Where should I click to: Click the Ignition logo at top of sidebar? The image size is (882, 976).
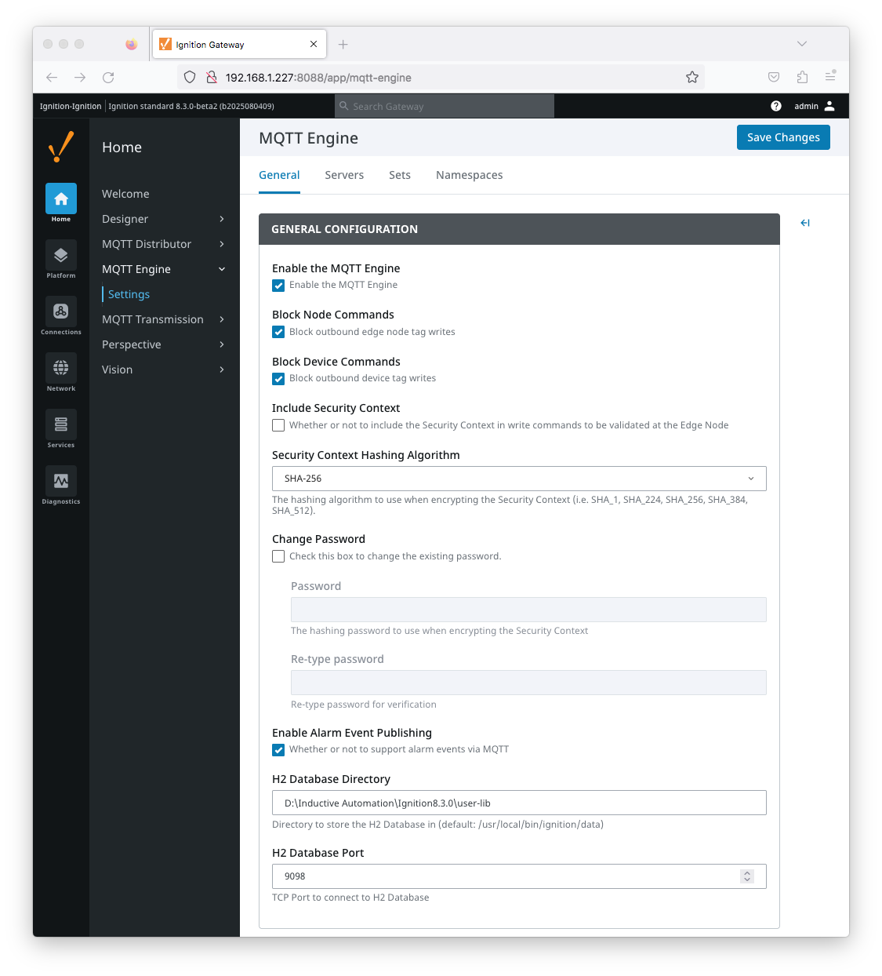(61, 147)
